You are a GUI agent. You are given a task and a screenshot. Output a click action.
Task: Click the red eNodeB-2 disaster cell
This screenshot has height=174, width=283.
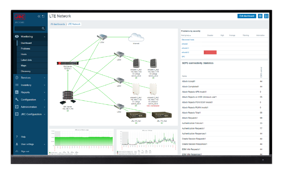210,52
